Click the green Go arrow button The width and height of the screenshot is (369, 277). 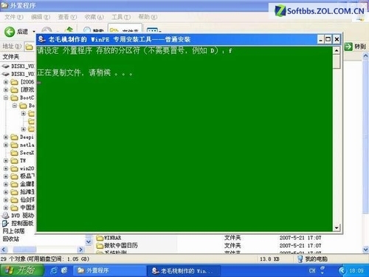point(348,47)
